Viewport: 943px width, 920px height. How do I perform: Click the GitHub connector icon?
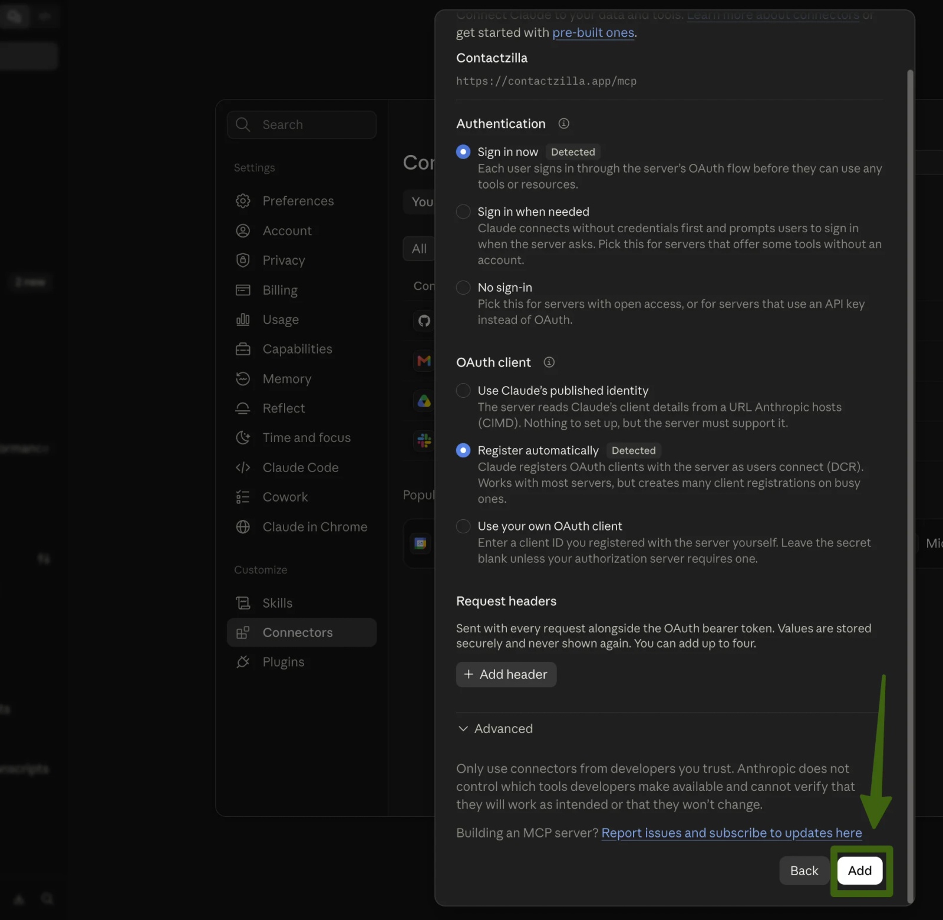[x=424, y=321]
